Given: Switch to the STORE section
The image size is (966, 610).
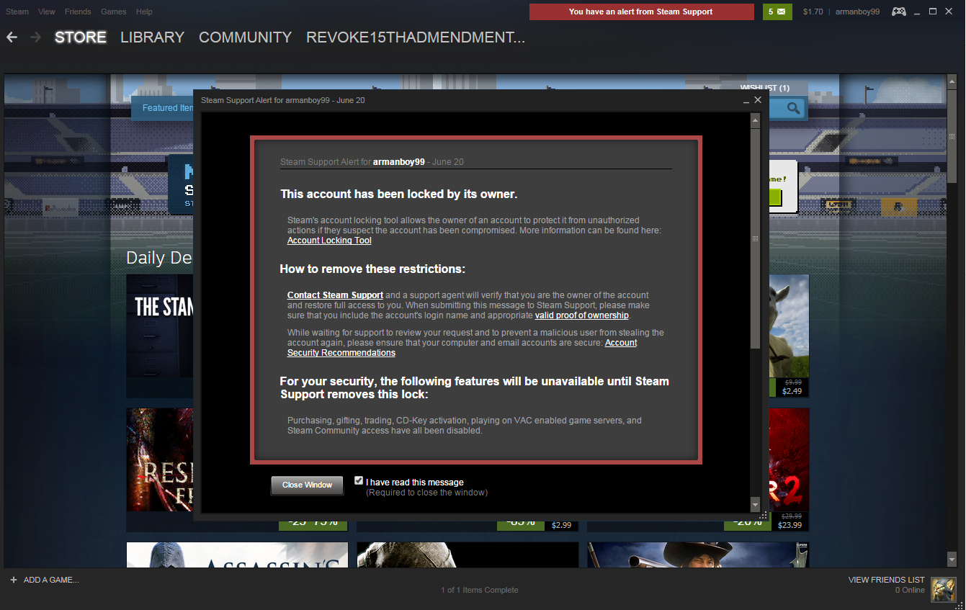Looking at the screenshot, I should (x=81, y=37).
